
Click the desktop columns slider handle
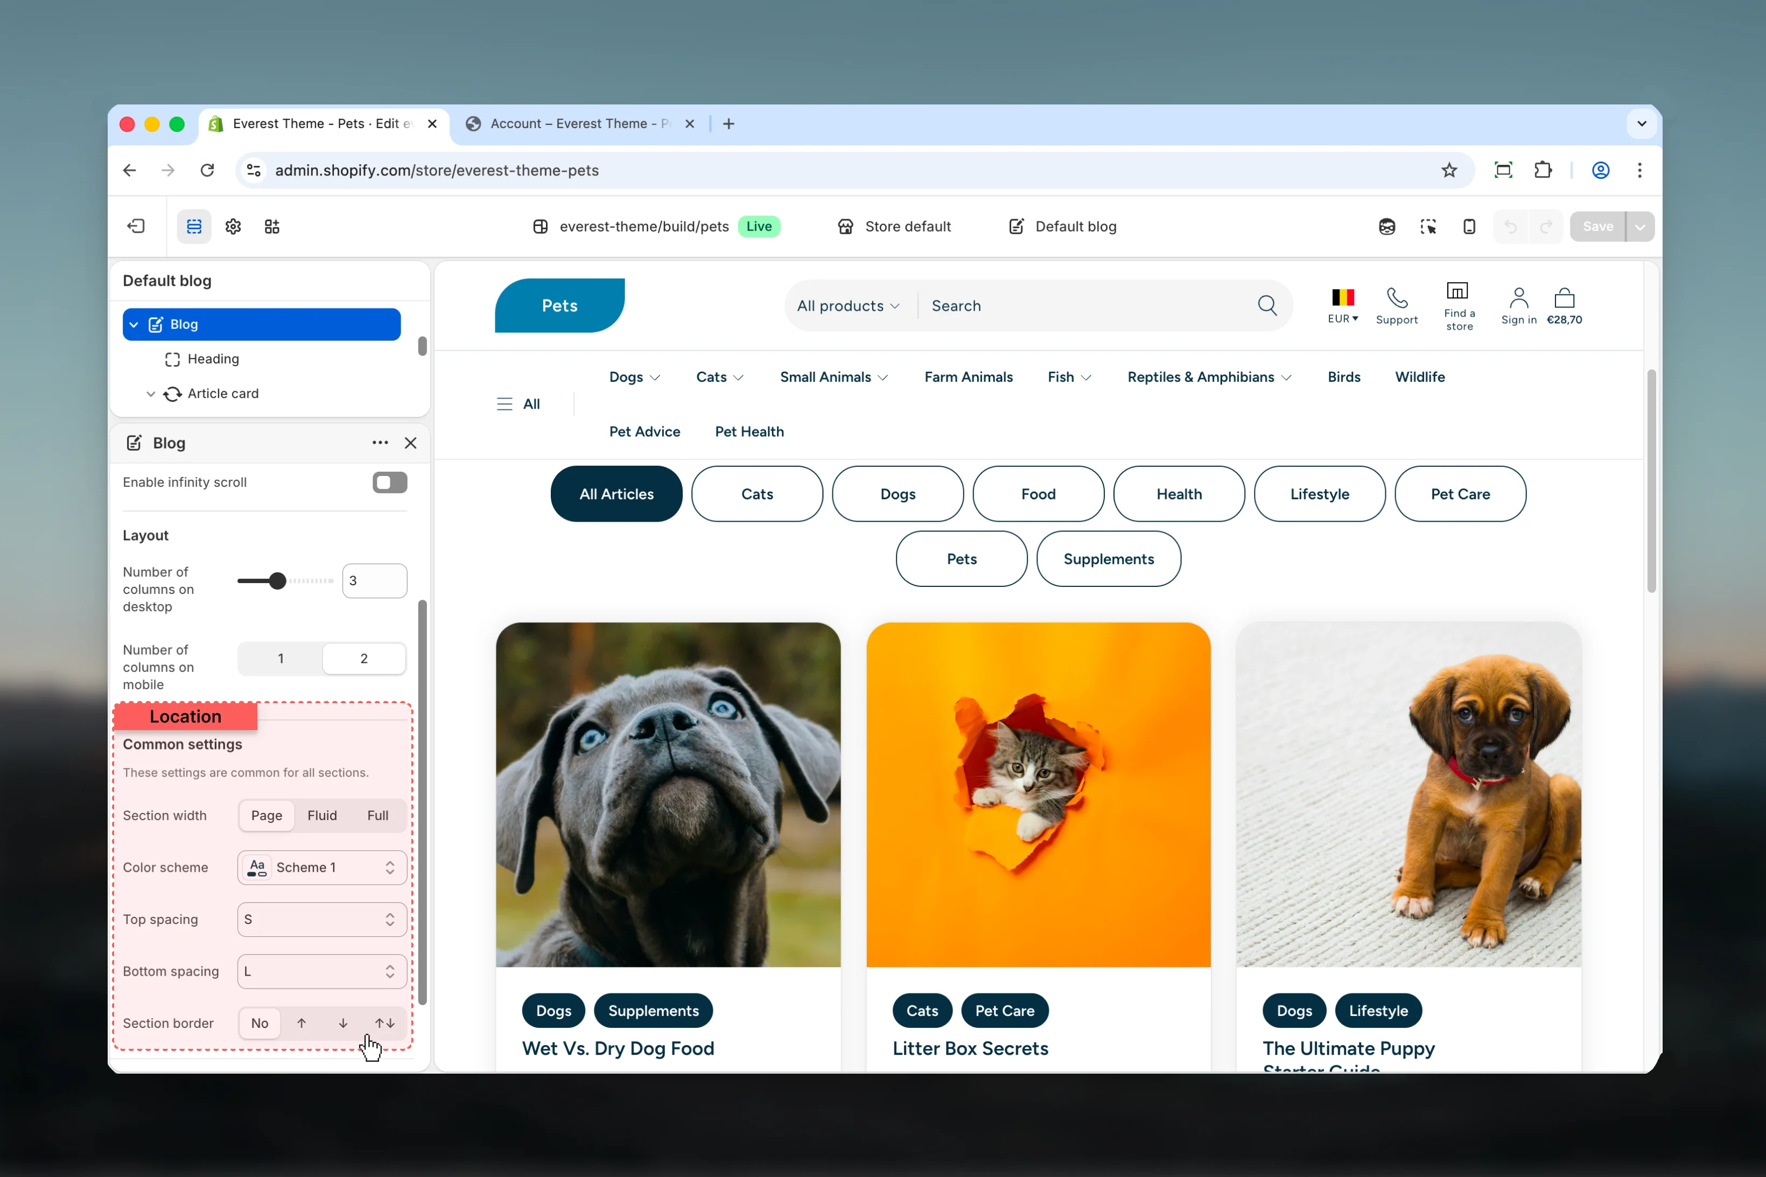(278, 581)
